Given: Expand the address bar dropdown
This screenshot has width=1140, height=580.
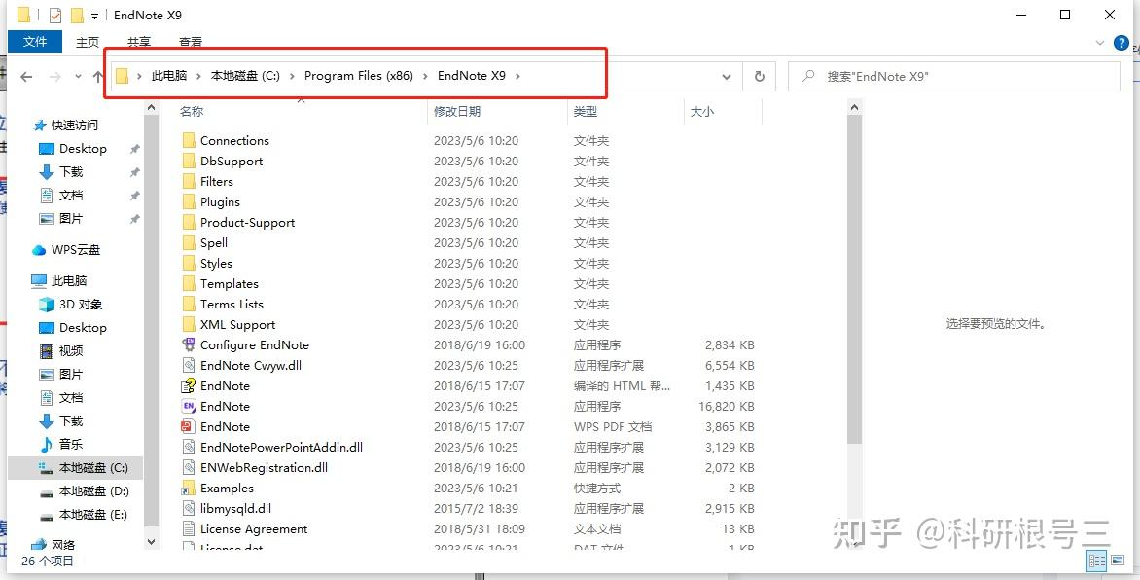Looking at the screenshot, I should click(726, 76).
